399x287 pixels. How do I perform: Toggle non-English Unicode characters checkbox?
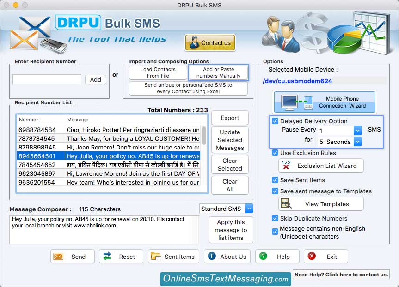275,232
